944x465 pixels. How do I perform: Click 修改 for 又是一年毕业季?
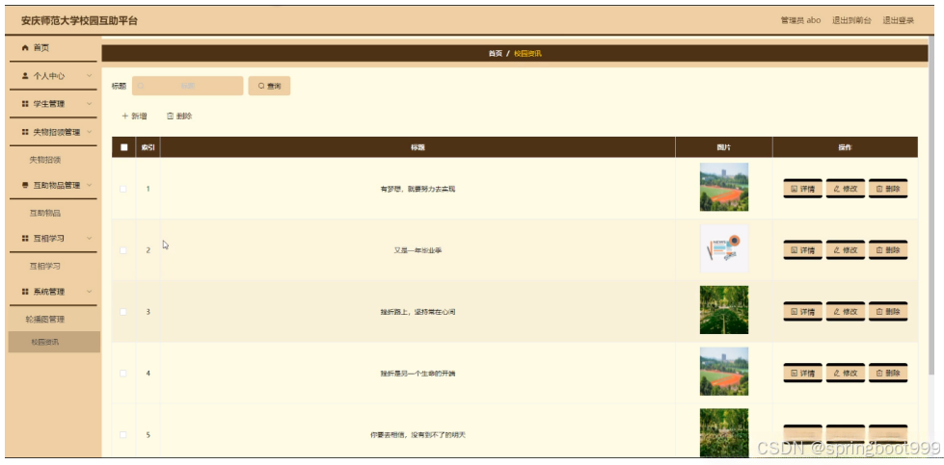pyautogui.click(x=846, y=250)
